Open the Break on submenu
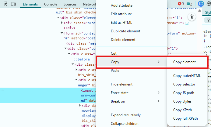The width and height of the screenshot is (211, 127). coord(132,101)
